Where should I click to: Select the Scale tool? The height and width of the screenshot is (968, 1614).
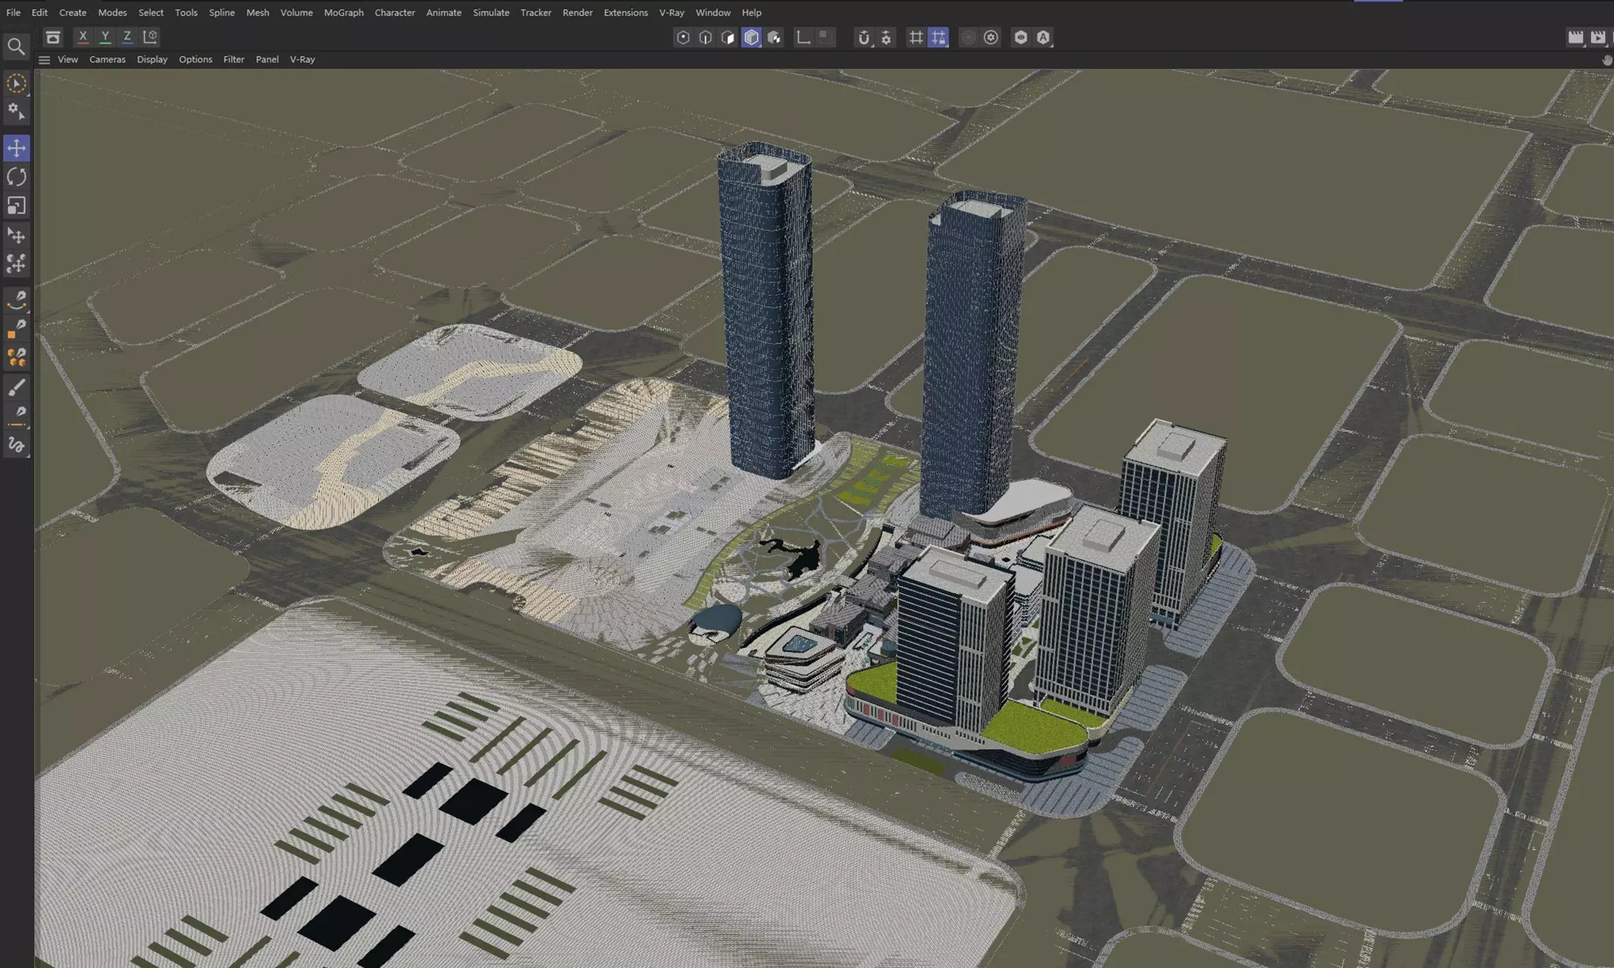16,206
